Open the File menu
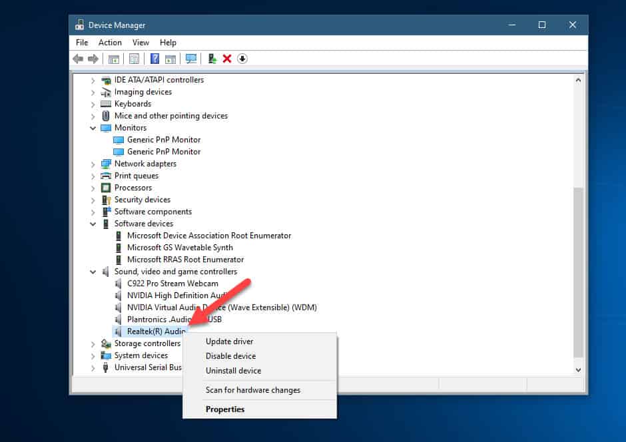 tap(82, 43)
